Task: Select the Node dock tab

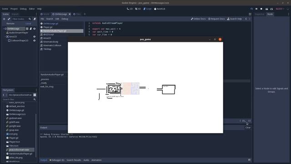Action: 270,14
